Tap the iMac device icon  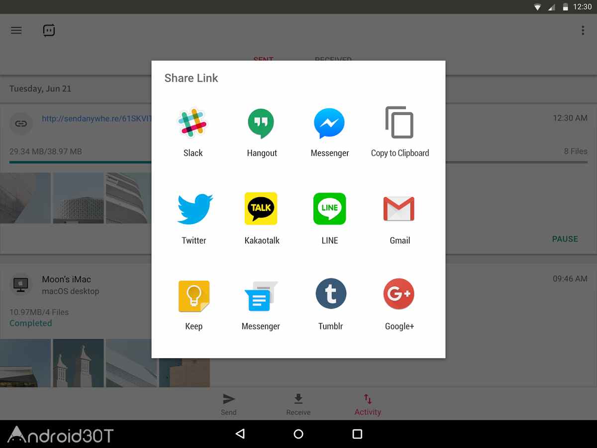click(21, 285)
